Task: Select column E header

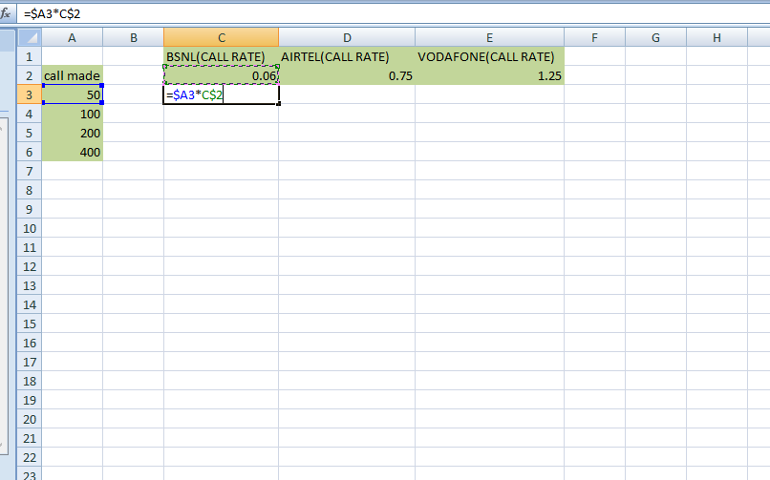Action: point(489,38)
